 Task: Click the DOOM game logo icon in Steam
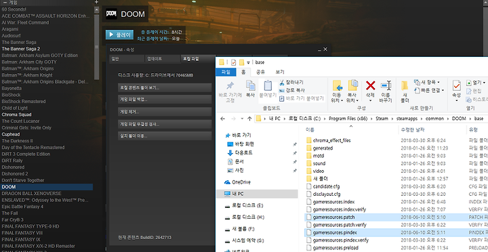tap(111, 14)
